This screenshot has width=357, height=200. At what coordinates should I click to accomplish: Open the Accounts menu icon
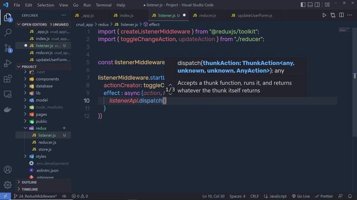(7, 169)
